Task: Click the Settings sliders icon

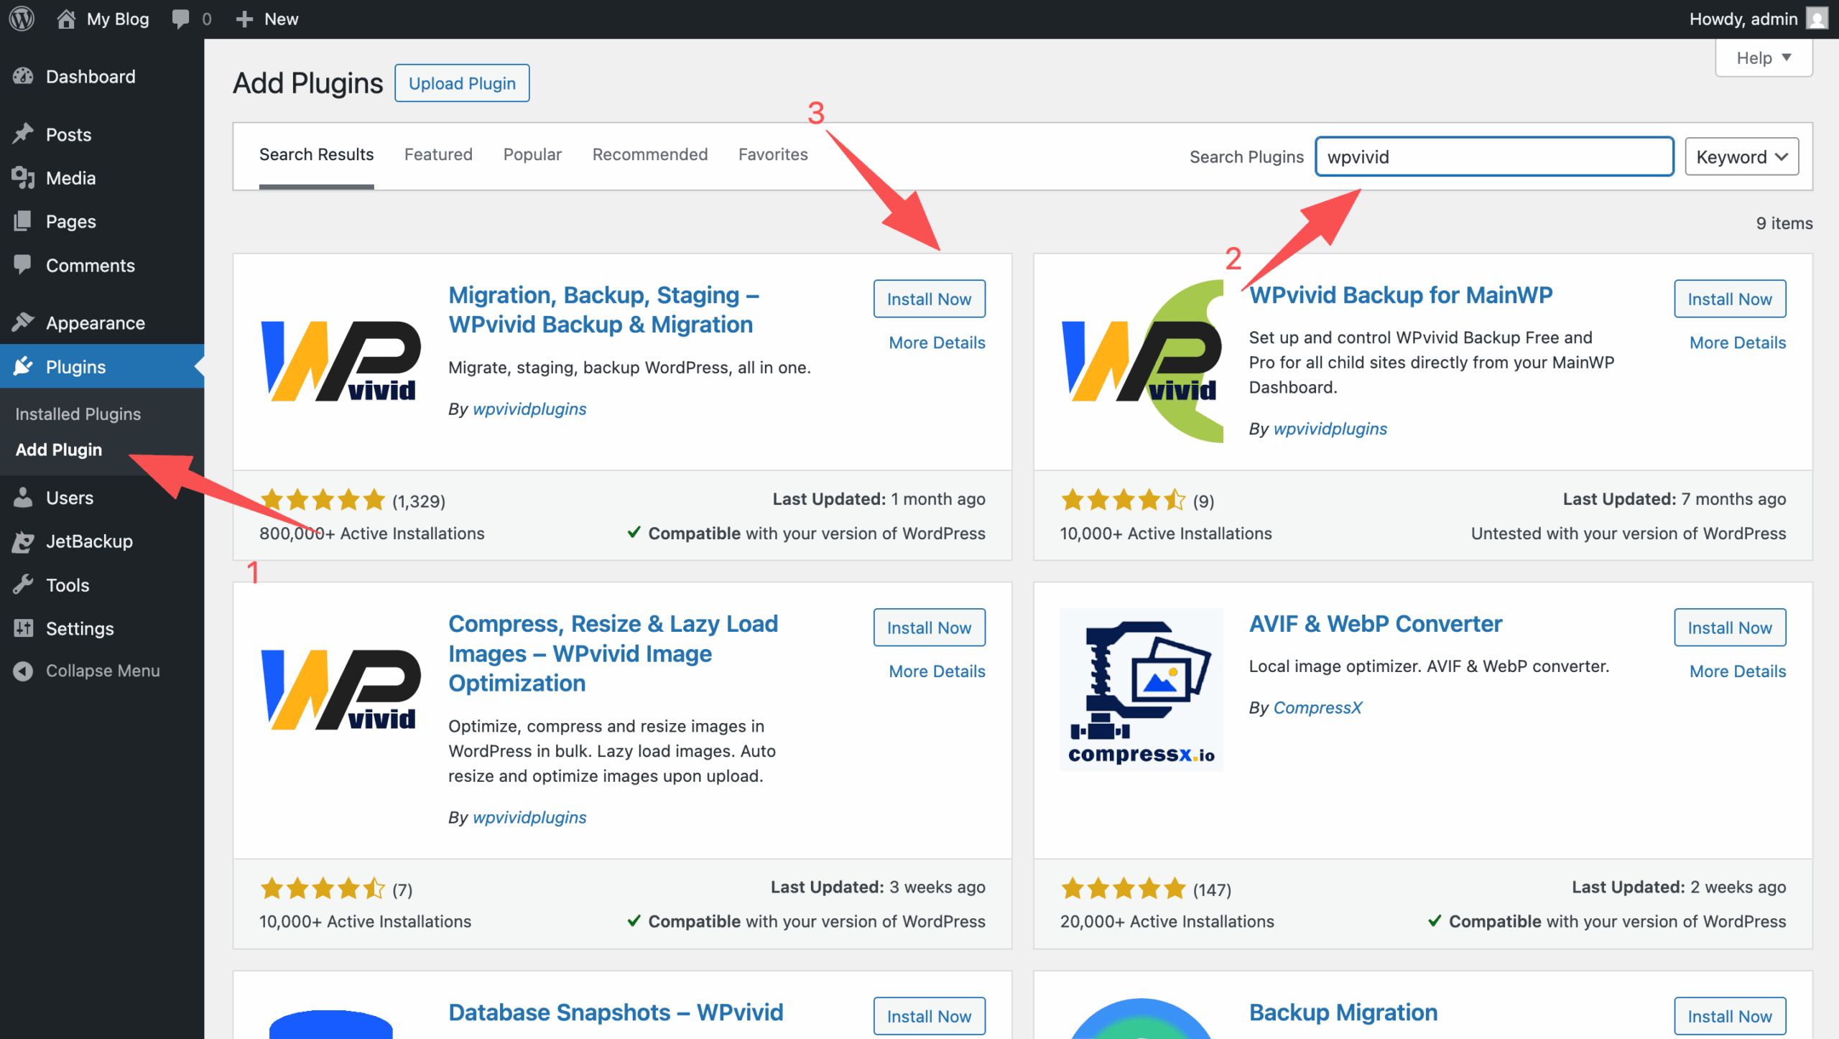Action: pos(23,628)
